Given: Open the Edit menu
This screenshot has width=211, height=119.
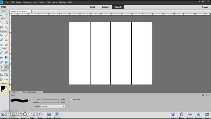Looking at the screenshot, I should 12,2.
